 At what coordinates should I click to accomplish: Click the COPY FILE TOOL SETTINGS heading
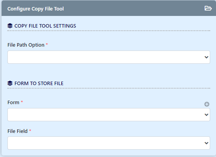45,26
